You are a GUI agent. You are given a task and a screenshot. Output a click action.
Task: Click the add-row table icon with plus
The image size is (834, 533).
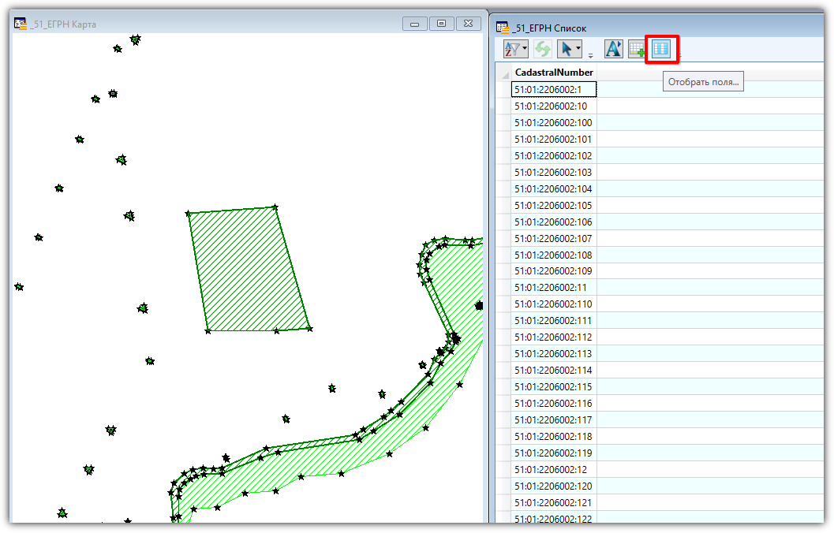click(636, 50)
